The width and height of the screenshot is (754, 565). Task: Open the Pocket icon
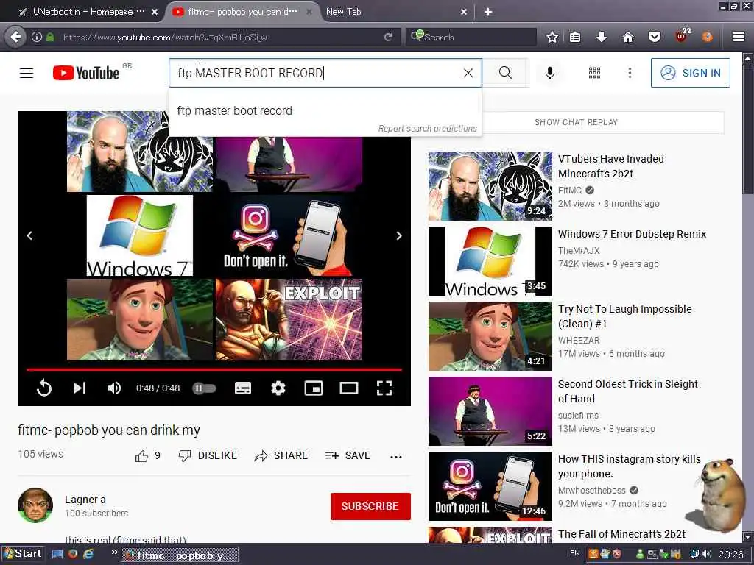[655, 37]
